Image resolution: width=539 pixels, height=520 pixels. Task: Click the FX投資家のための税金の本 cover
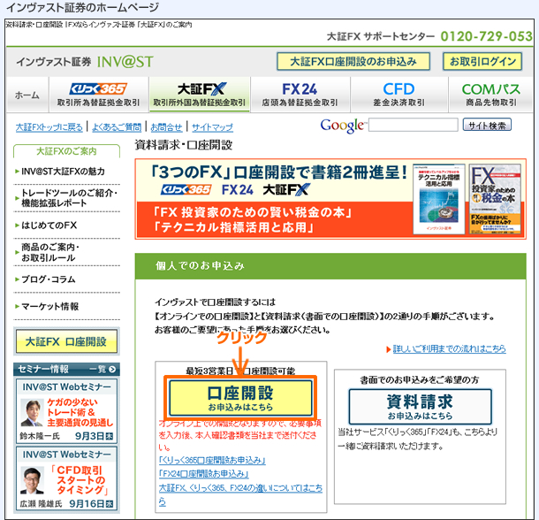[496, 199]
